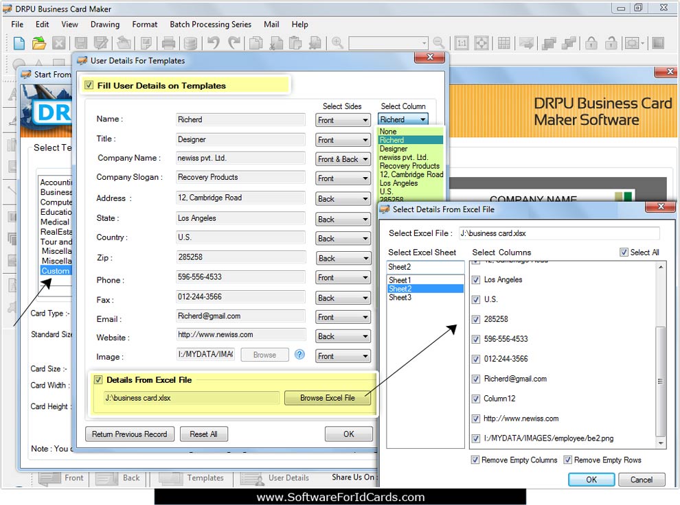Click the mail envelope toolbar icon
680x505 pixels.
tap(526, 43)
